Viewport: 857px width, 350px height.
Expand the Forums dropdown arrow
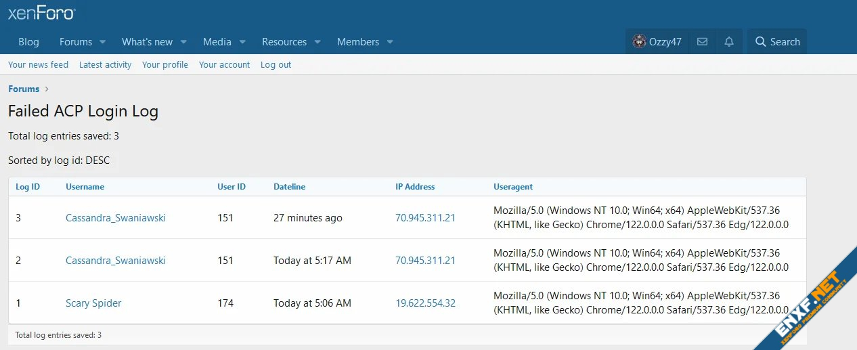(x=103, y=42)
